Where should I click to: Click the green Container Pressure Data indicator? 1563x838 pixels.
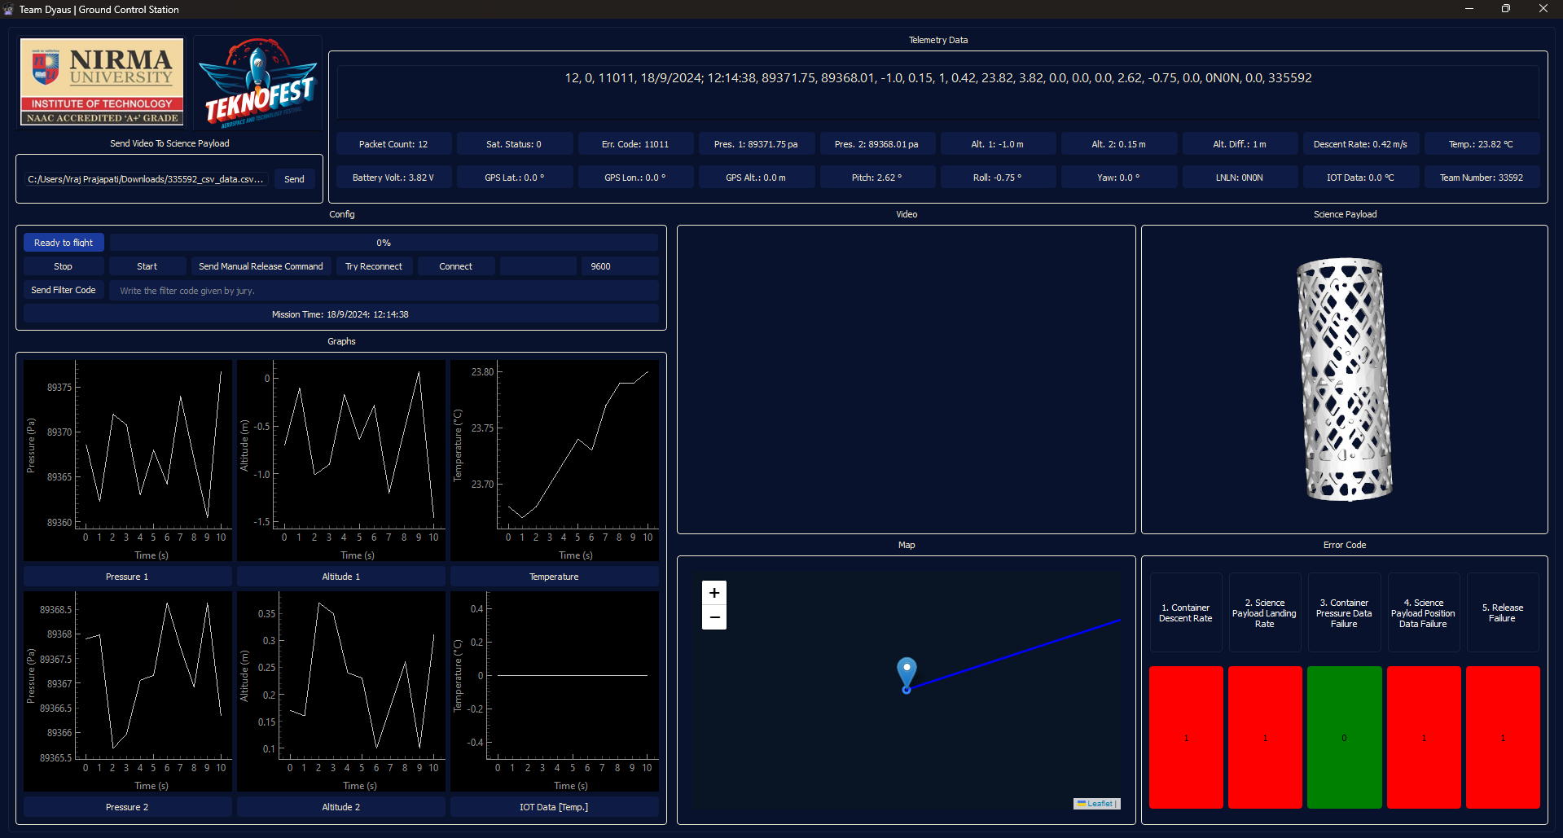tap(1344, 737)
